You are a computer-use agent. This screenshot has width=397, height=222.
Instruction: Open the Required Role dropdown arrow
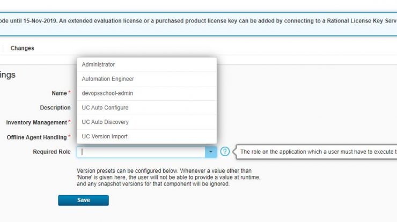tap(211, 152)
